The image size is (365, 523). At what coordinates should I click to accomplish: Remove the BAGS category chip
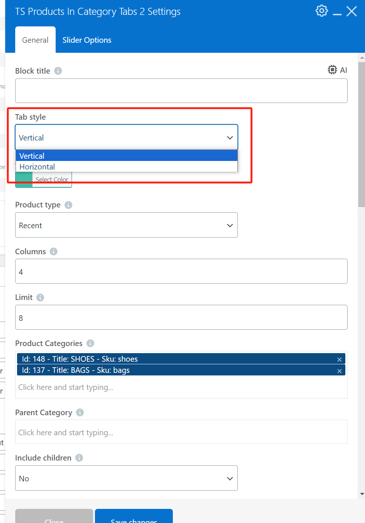[339, 370]
